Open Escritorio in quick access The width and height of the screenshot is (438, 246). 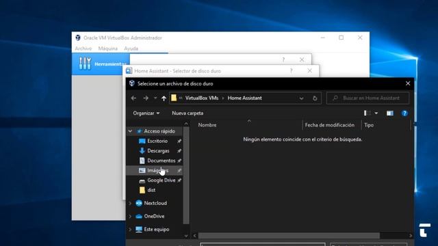coord(157,141)
